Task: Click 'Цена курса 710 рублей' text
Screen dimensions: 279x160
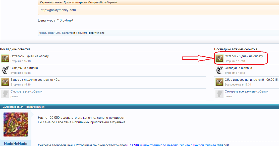Action: [55, 20]
